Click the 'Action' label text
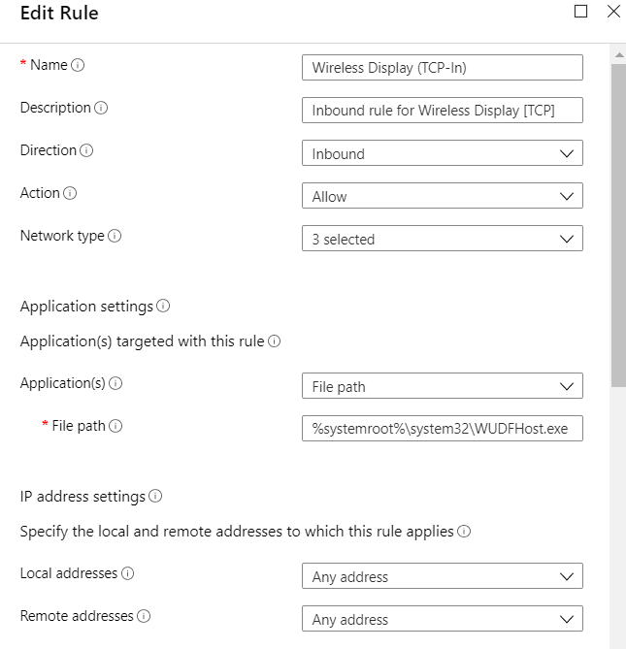Image resolution: width=626 pixels, height=649 pixels. pos(40,193)
